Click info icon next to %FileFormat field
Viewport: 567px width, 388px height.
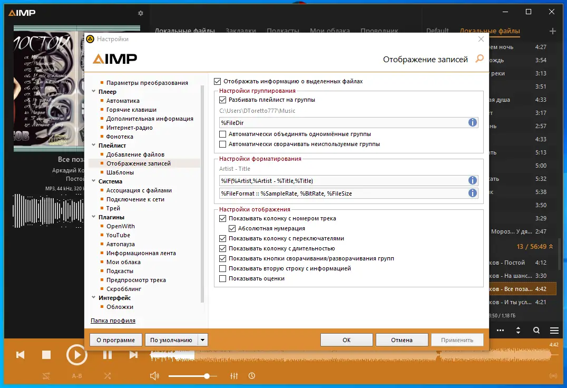(472, 193)
